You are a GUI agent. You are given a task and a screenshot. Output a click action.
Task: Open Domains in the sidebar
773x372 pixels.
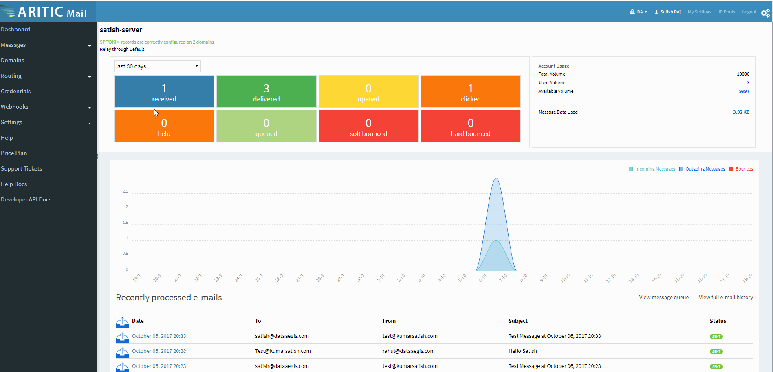pos(13,60)
